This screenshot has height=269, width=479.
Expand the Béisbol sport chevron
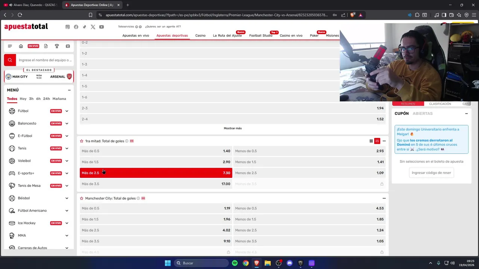pyautogui.click(x=67, y=198)
